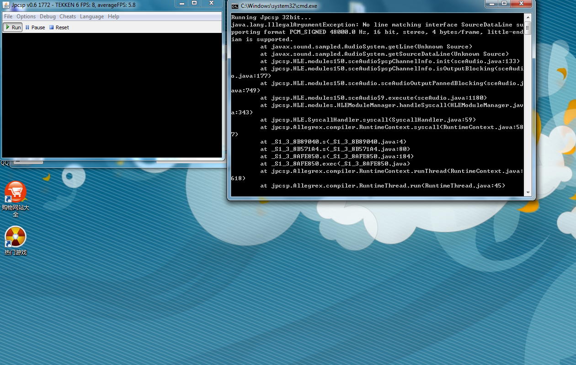
Task: Close the cmd.exe console window
Action: click(x=521, y=3)
